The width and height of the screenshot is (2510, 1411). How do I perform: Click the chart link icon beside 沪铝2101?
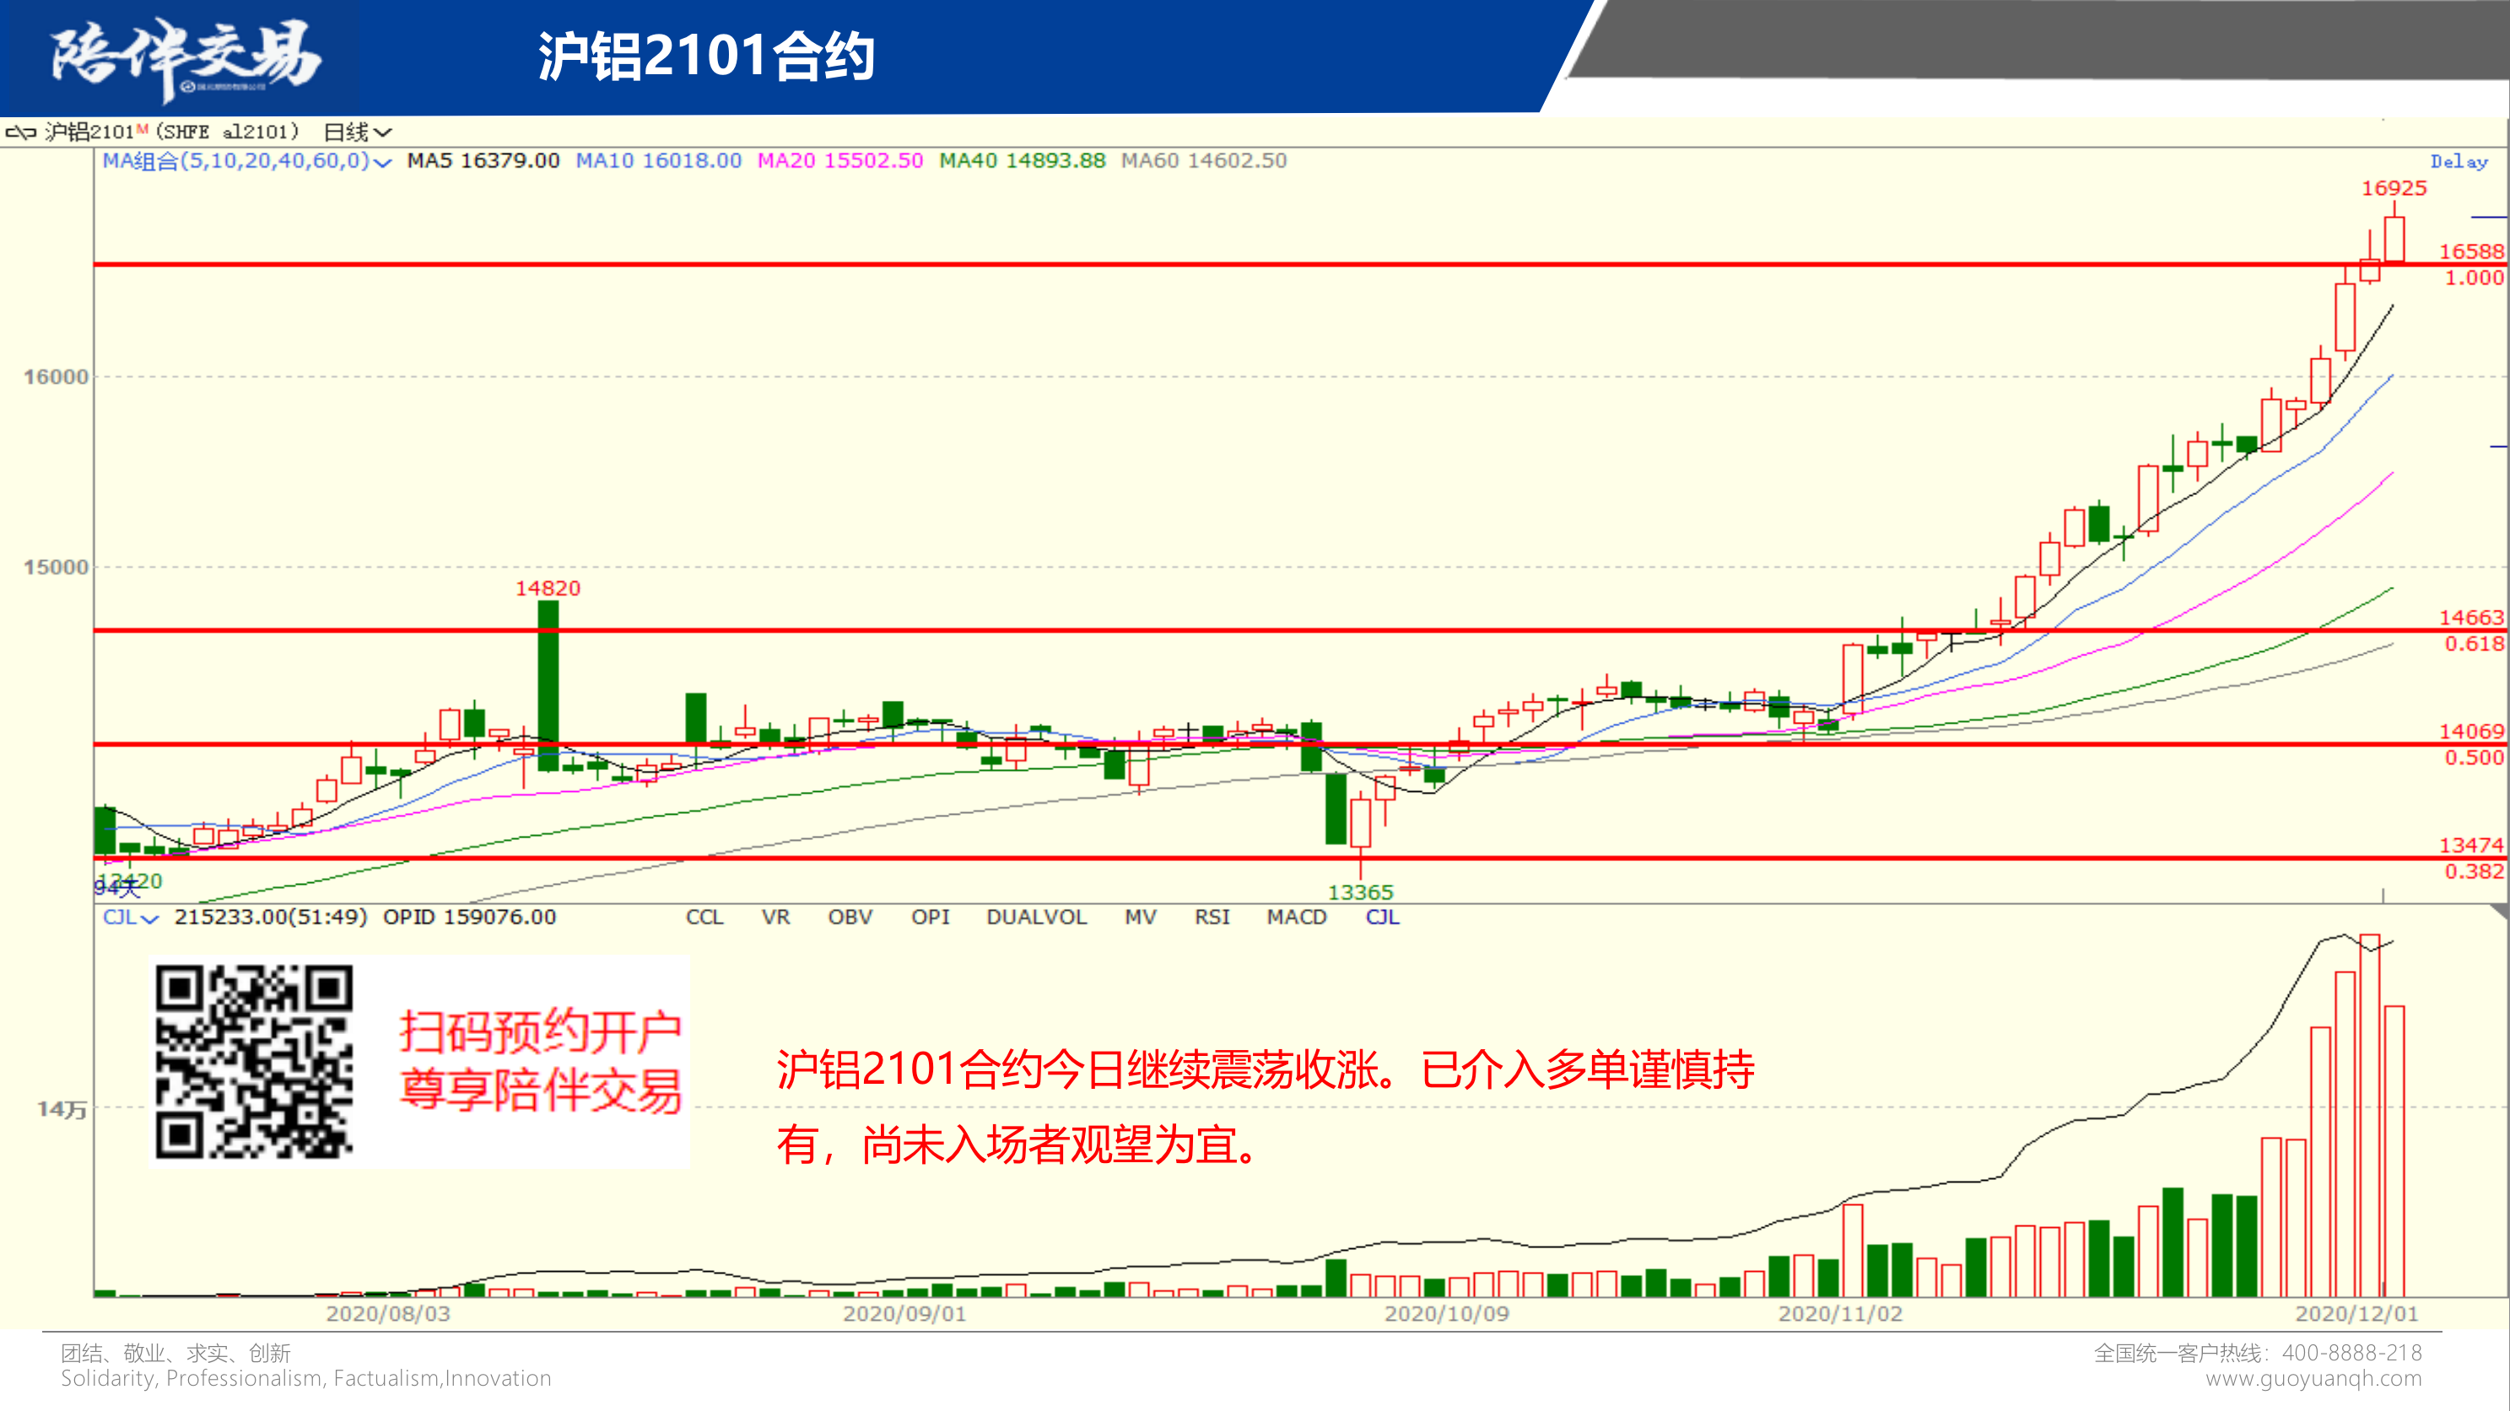tap(19, 132)
